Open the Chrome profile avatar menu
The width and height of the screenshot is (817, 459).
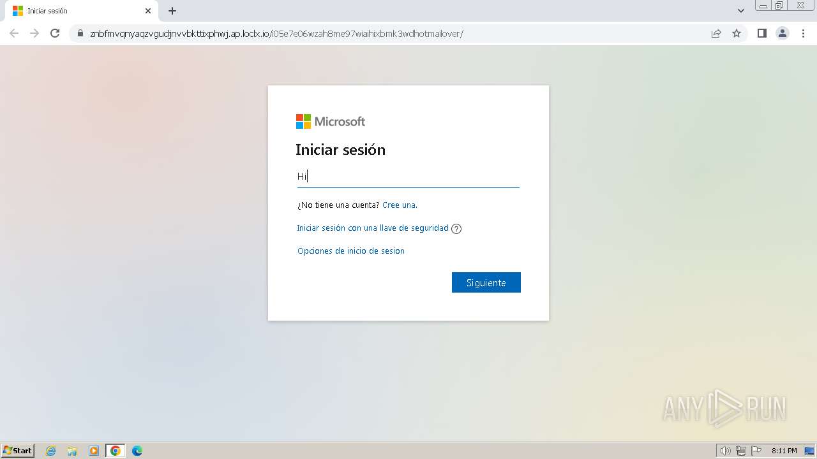pyautogui.click(x=782, y=34)
